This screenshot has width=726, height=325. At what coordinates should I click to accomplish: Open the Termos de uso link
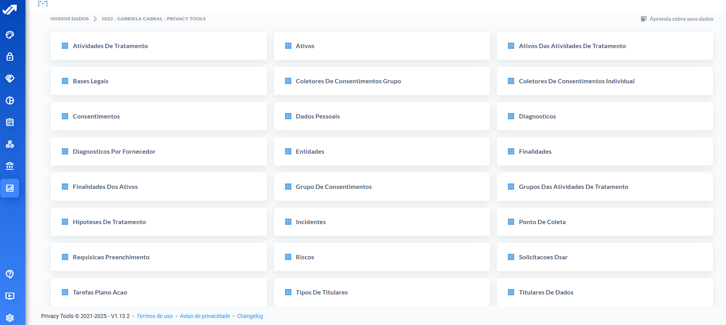coord(155,316)
